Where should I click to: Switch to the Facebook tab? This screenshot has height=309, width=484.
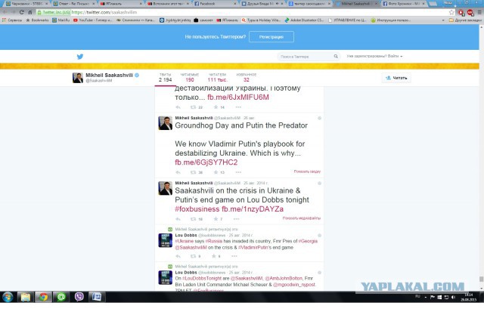tap(213, 4)
